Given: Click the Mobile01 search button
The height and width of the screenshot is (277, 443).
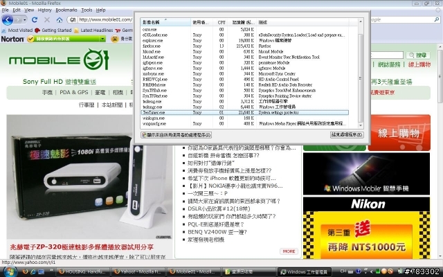Looking at the screenshot, I should [x=418, y=55].
